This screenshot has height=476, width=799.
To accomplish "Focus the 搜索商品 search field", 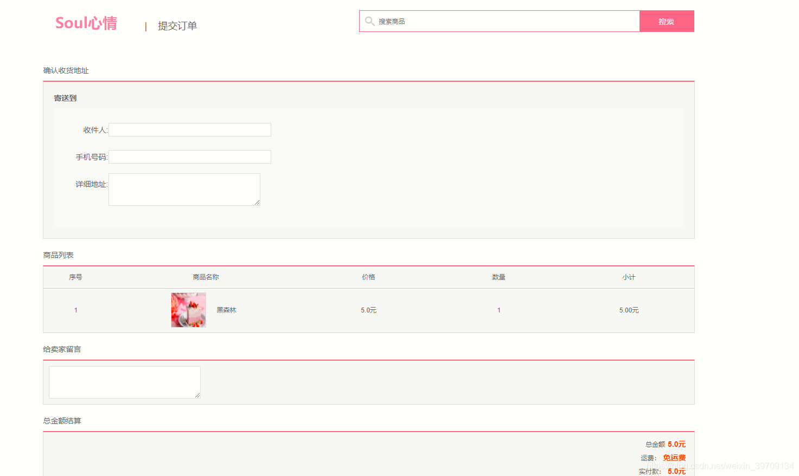I will [x=500, y=21].
